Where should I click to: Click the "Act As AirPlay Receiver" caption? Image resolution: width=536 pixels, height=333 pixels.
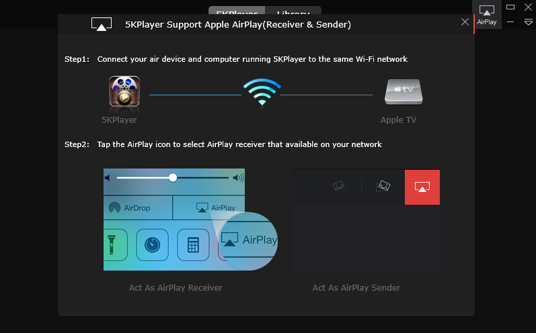(x=176, y=287)
